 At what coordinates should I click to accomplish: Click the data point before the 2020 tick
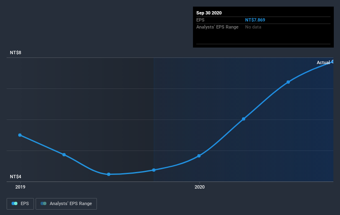[x=154, y=170]
